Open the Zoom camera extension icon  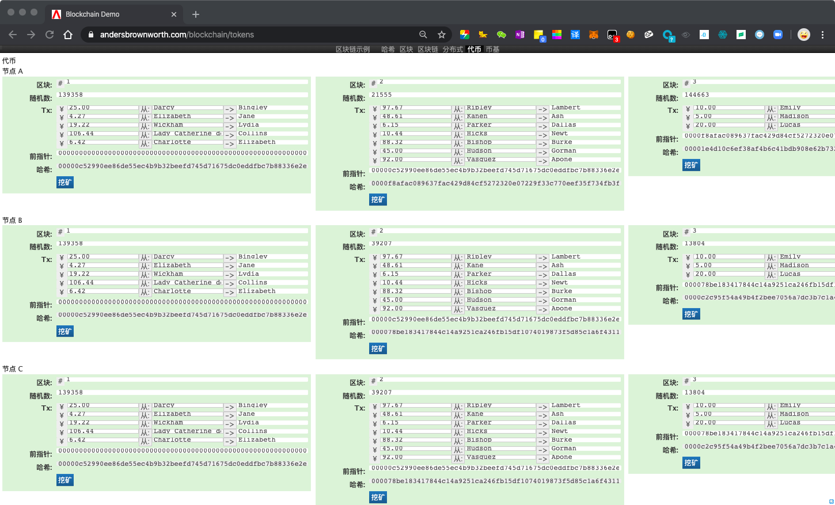(778, 35)
